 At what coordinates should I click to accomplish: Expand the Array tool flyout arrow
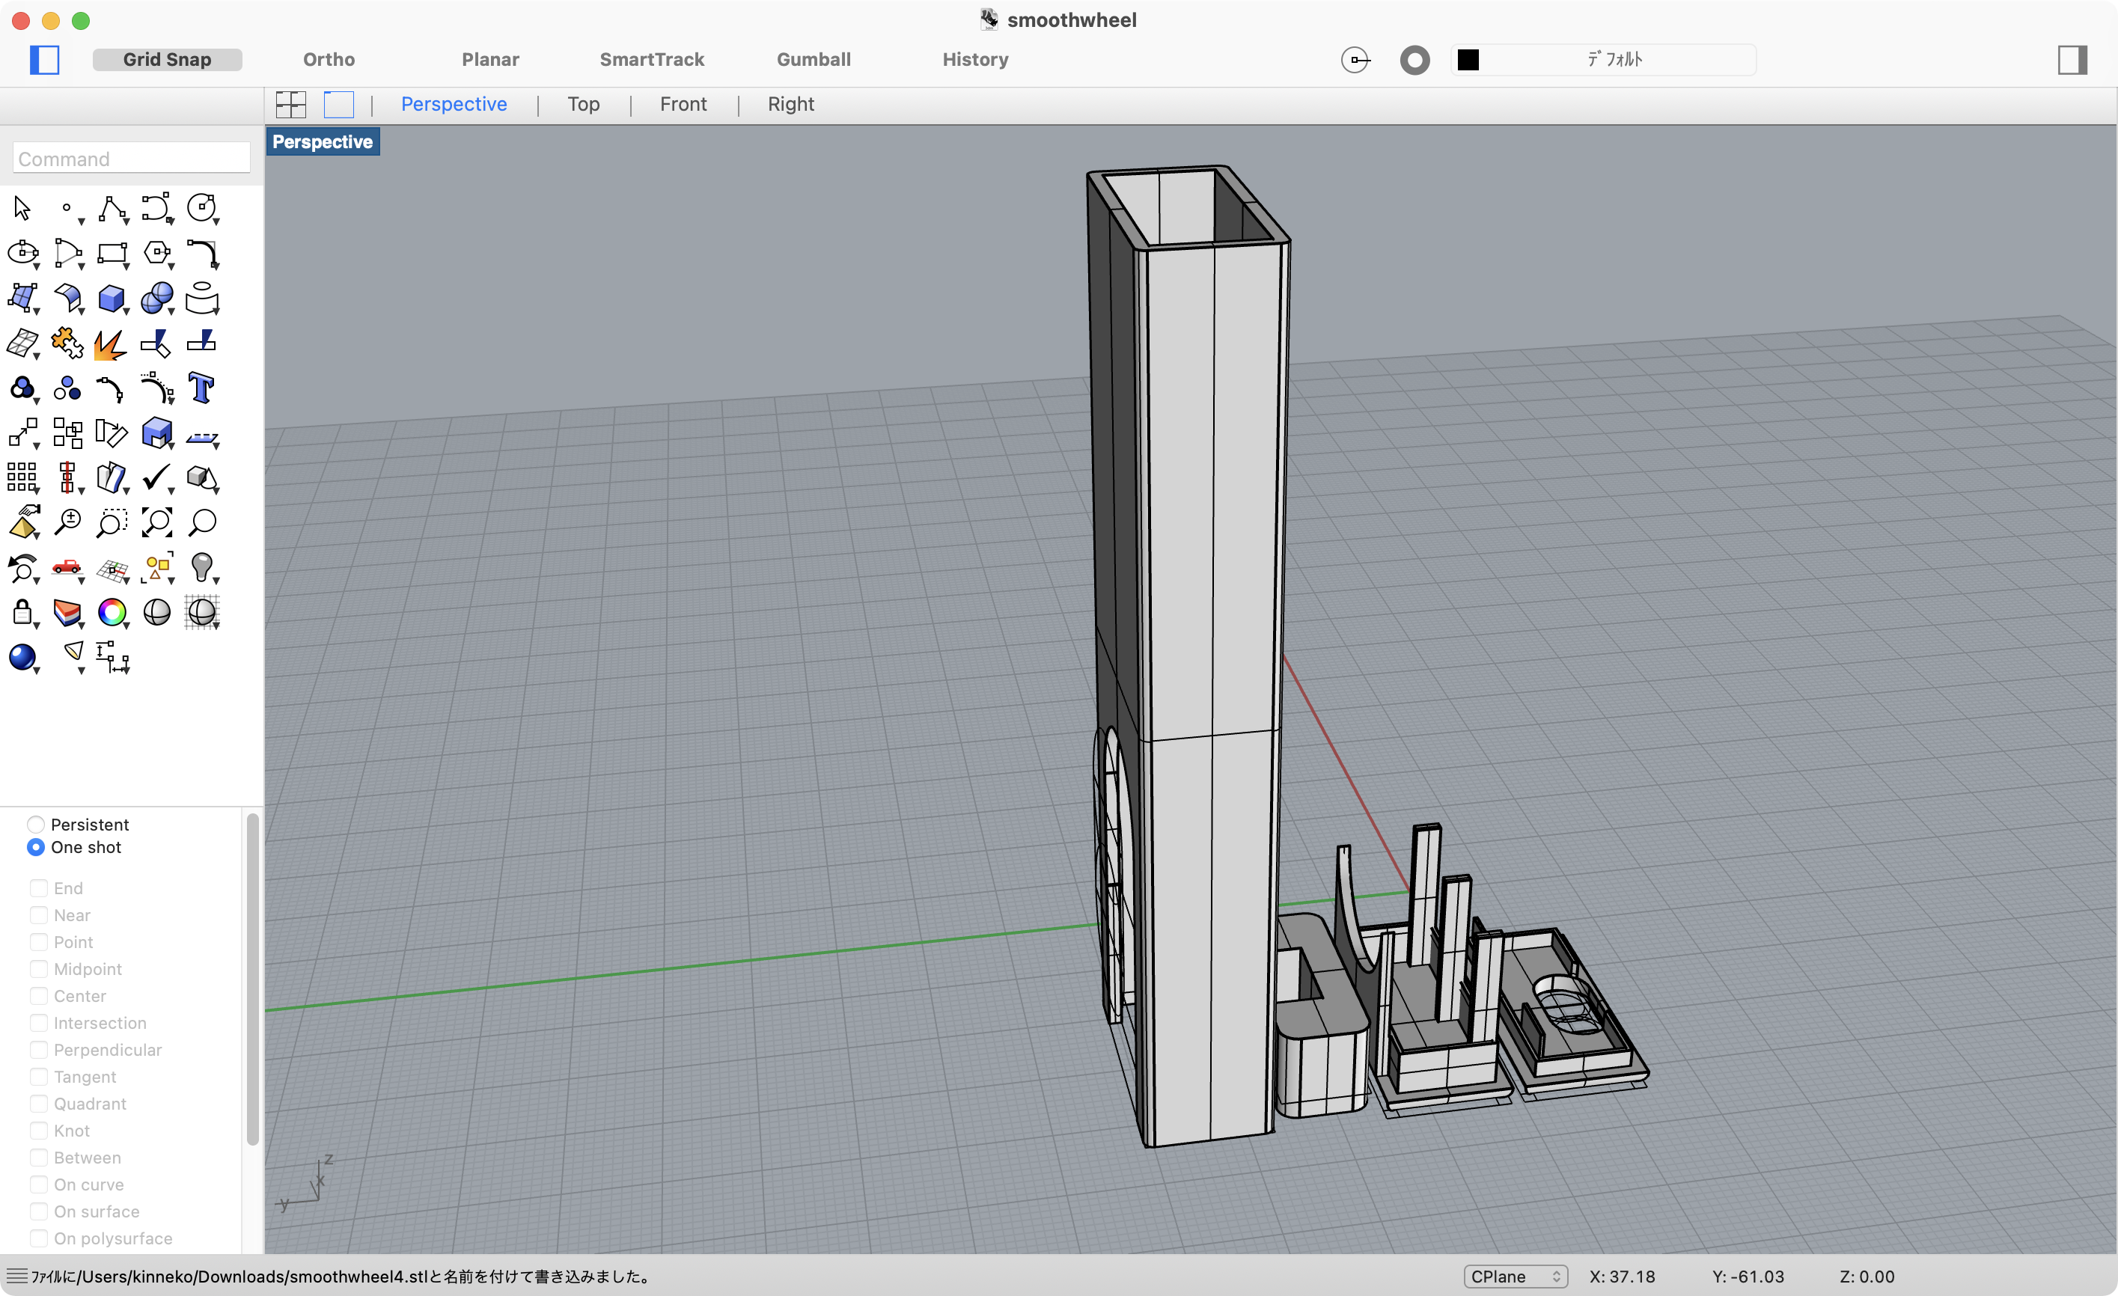[37, 491]
